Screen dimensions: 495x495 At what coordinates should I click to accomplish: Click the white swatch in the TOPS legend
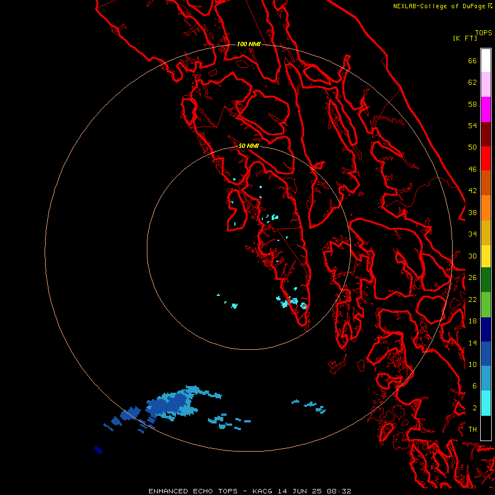pos(486,61)
